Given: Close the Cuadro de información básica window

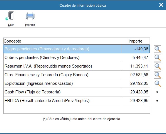Looking at the screenshot, I should point(161,5).
